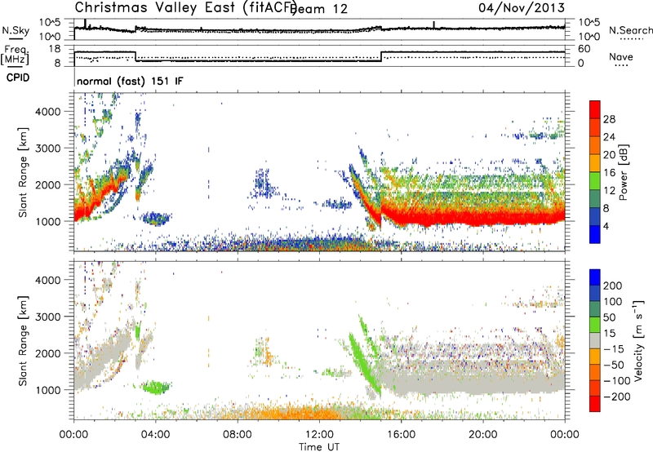Click "Slant Range [km]" label of power panel
This screenshot has height=452, width=653.
(23, 172)
